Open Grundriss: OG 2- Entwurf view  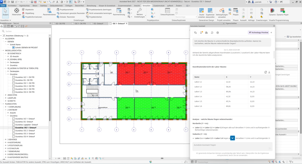tap(25, 130)
